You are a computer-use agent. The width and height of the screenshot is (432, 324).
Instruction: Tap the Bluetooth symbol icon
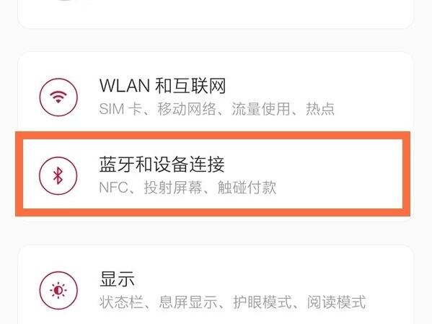pos(58,175)
